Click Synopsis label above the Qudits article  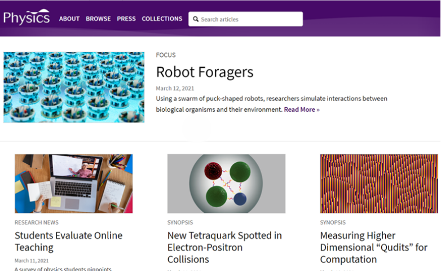point(333,222)
